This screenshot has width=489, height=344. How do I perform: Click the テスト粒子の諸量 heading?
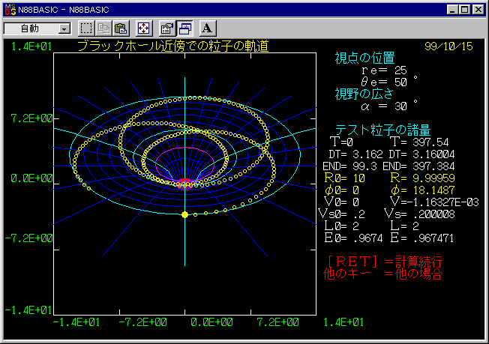point(382,129)
